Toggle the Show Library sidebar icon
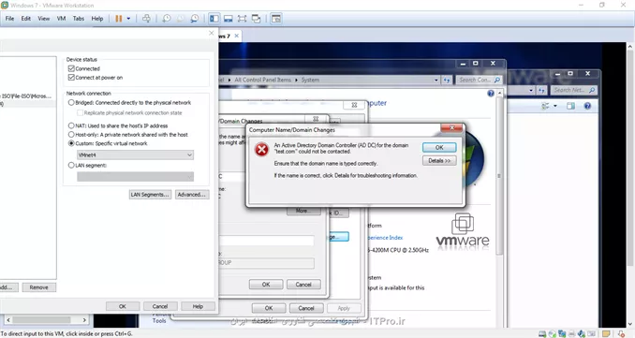Image resolution: width=635 pixels, height=338 pixels. click(214, 19)
